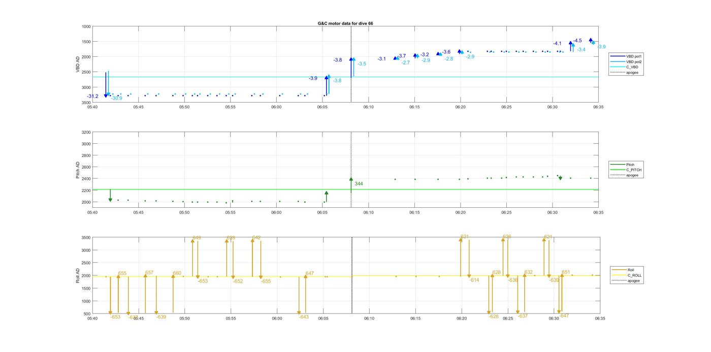The width and height of the screenshot is (711, 352).
Task: Click the -628 roll data label
Action: coord(494,316)
